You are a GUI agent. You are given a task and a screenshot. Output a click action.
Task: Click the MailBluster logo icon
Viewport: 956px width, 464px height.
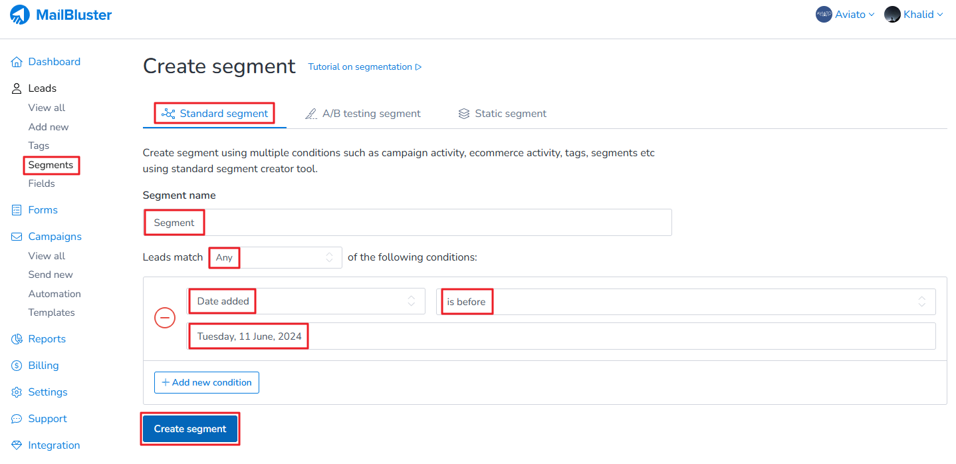20,15
